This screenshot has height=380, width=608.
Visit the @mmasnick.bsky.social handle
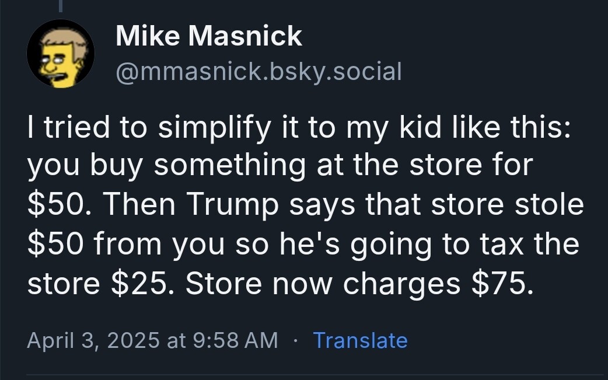pyautogui.click(x=258, y=72)
